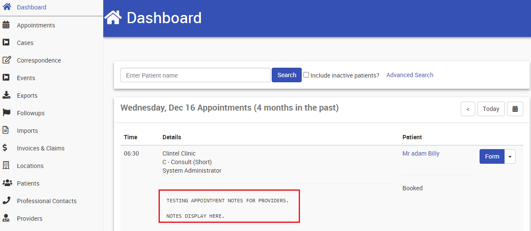Expand the Form button dropdown arrow
The height and width of the screenshot is (231, 531).
tap(510, 156)
